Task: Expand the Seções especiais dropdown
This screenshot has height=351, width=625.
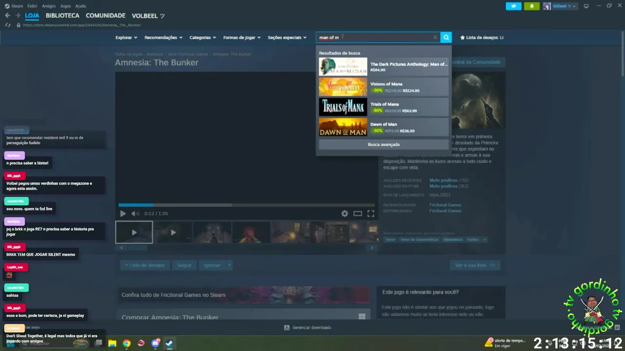Action: pyautogui.click(x=287, y=38)
